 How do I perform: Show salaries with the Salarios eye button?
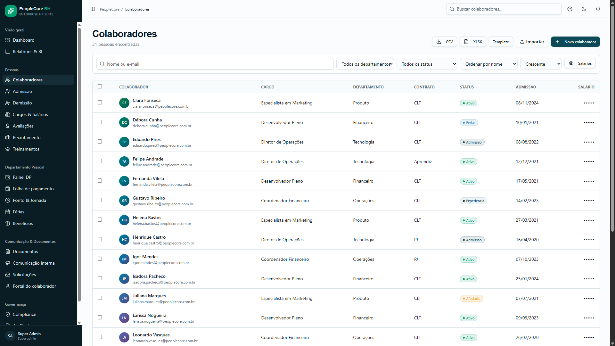click(x=580, y=63)
